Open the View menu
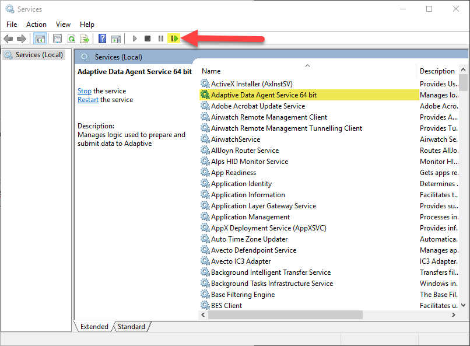Viewport: 470px width, 346px height. point(63,25)
